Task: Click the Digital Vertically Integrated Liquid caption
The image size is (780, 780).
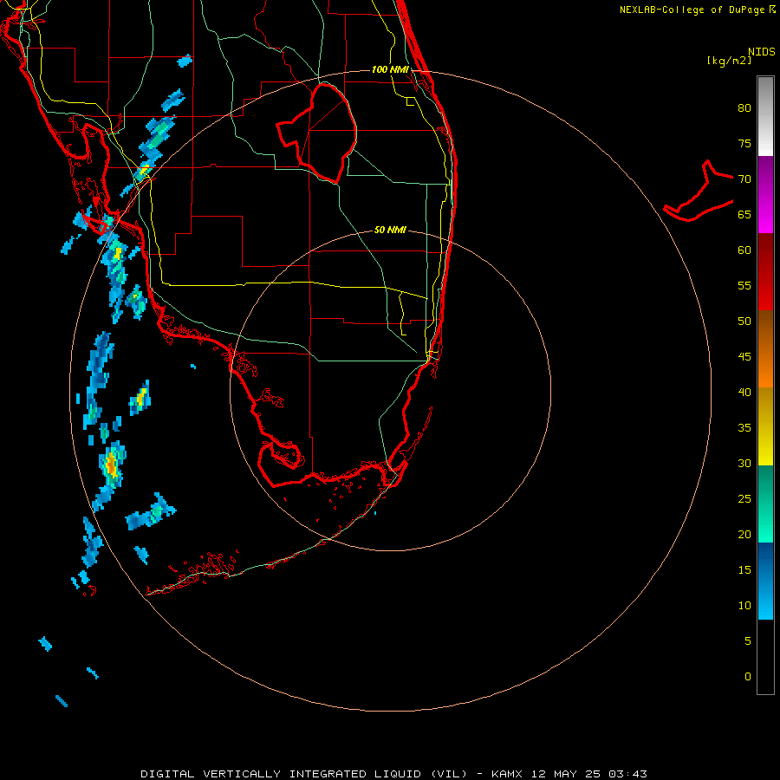Action: tap(393, 774)
